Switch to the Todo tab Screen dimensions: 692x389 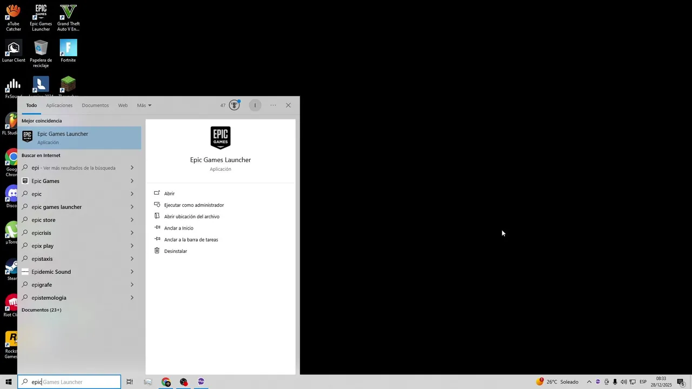[x=31, y=105]
